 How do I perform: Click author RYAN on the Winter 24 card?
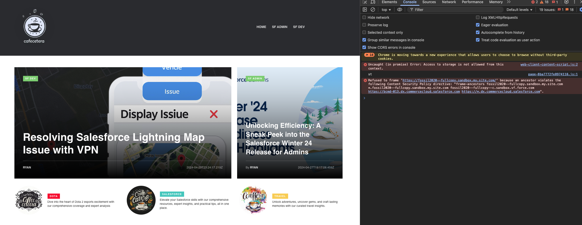click(x=254, y=168)
